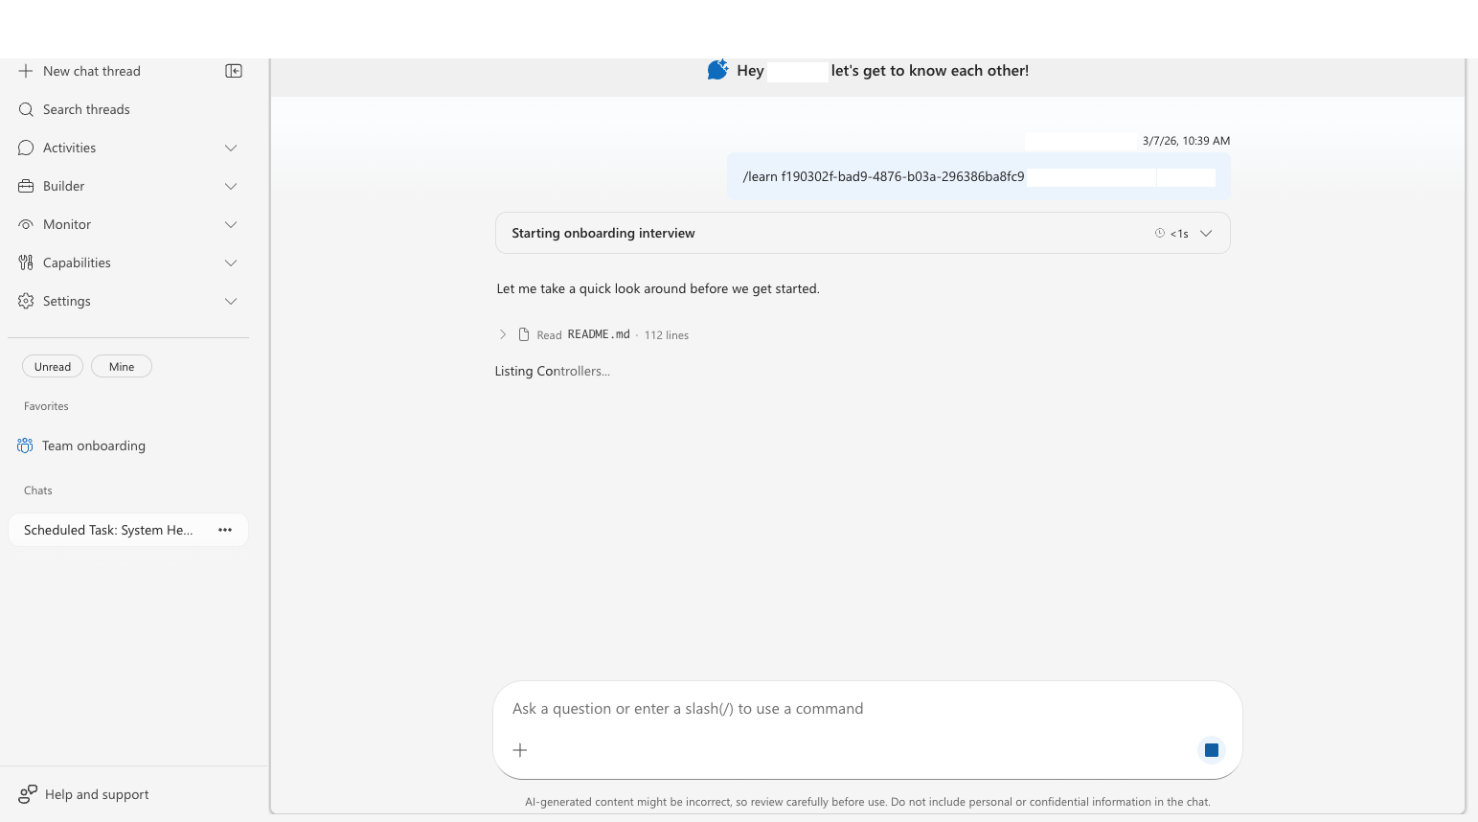The height and width of the screenshot is (822, 1478).
Task: Expand the Read README.md step arrow
Action: [x=503, y=334]
